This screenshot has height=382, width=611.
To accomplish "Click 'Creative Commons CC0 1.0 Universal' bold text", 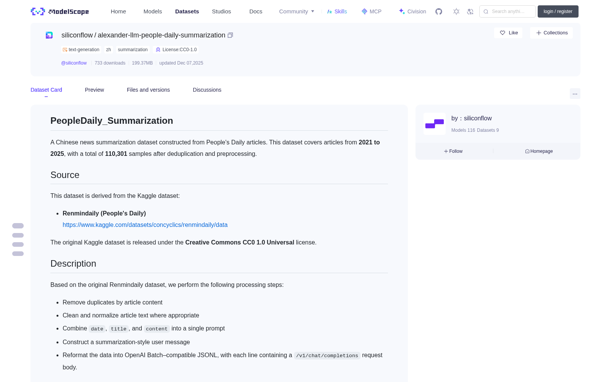I will pyautogui.click(x=240, y=242).
